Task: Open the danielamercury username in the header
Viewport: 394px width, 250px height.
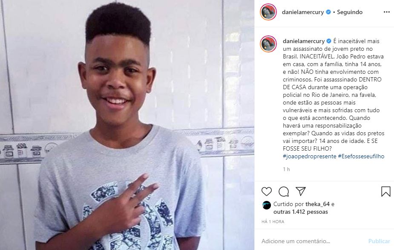Action: (x=303, y=12)
